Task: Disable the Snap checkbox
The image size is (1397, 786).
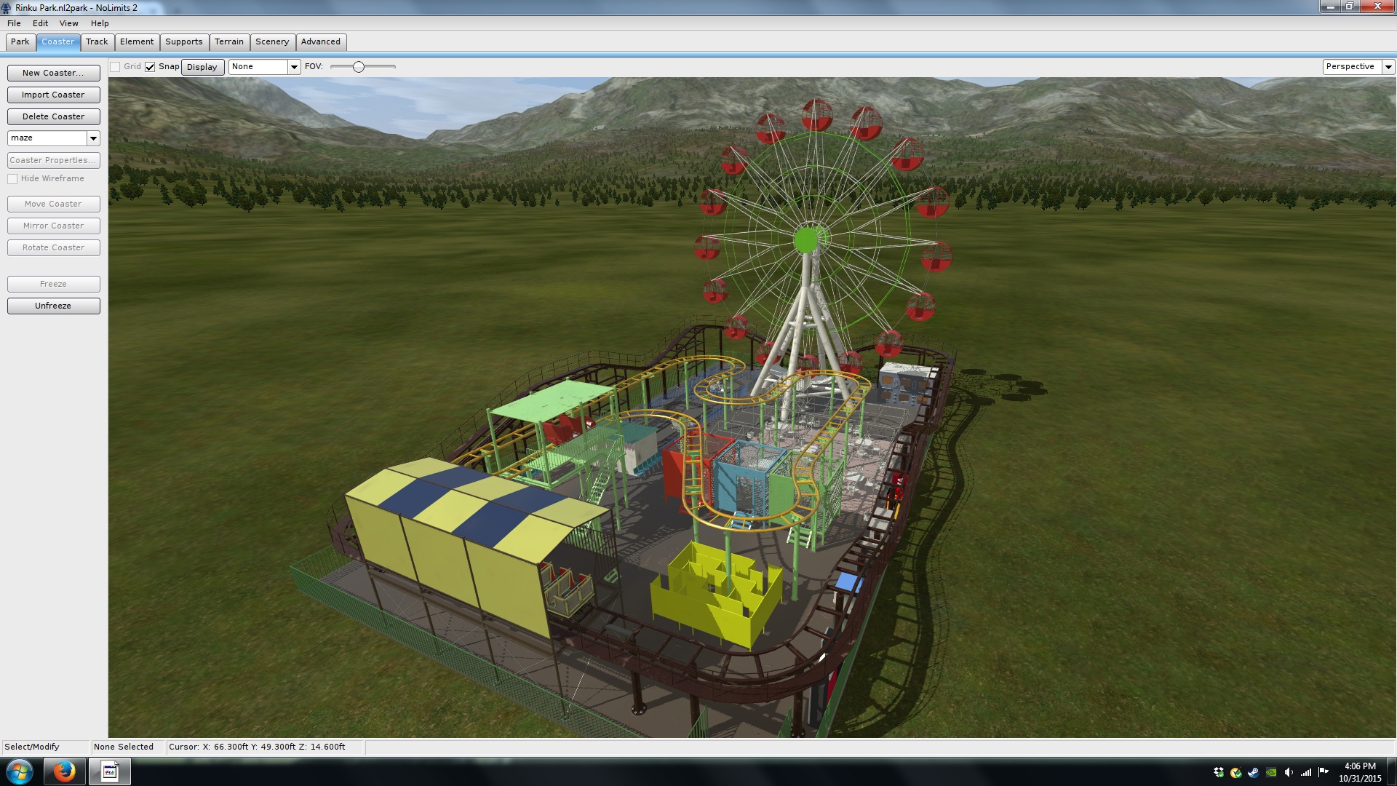Action: (x=150, y=67)
